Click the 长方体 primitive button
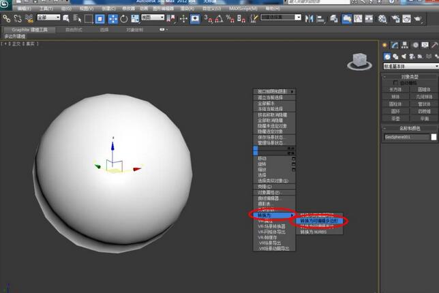The height and width of the screenshot is (293, 439). 395,89
